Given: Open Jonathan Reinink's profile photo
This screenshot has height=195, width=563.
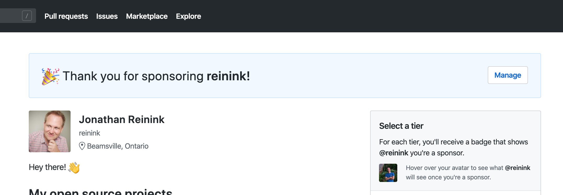Looking at the screenshot, I should click(50, 131).
